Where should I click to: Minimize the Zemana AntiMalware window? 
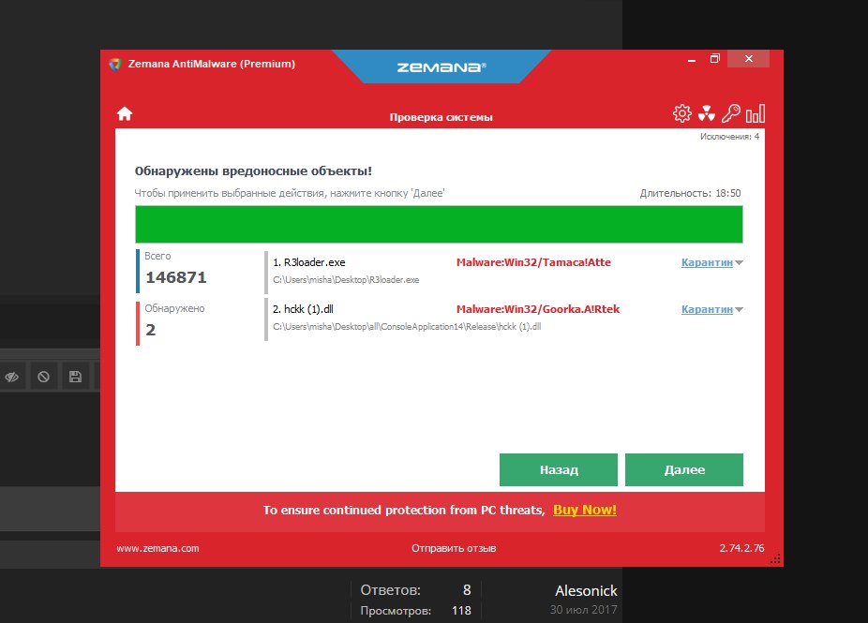692,59
